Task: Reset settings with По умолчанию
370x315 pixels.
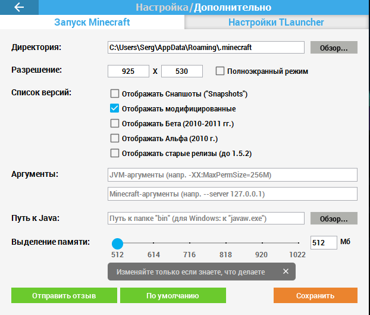Action: [x=173, y=295]
